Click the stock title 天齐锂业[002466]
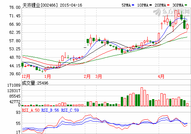 pos(40,5)
